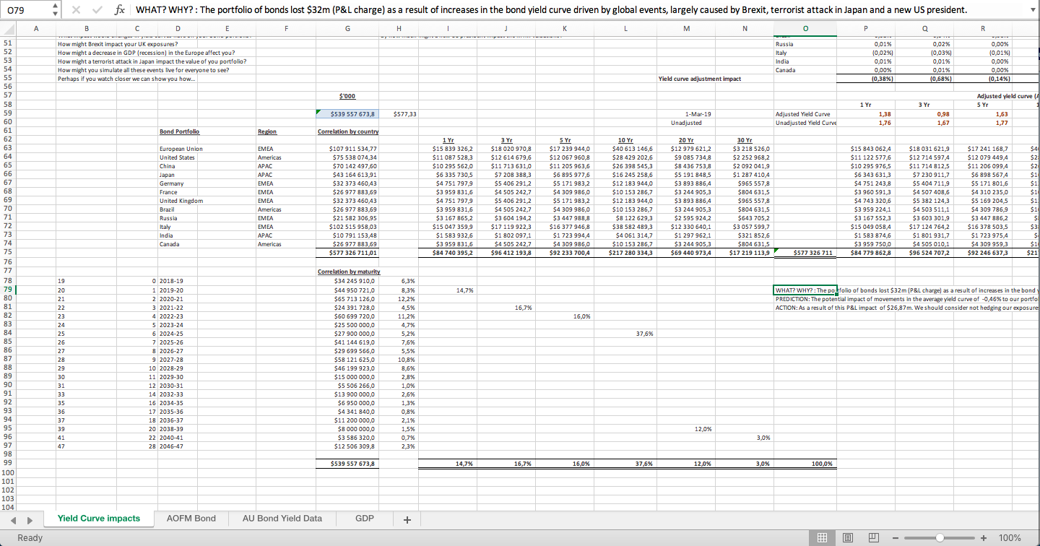Screen dimensions: 1040x546
Task: Click the Bond Portfolio heading cell
Action: tap(179, 131)
